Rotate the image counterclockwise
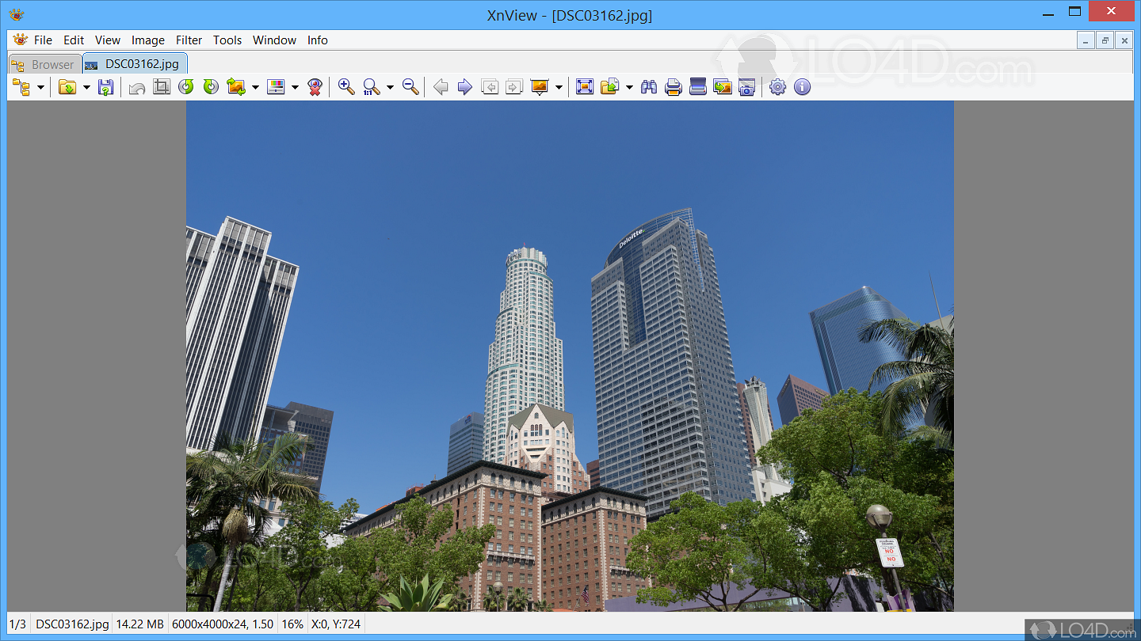 [x=185, y=87]
